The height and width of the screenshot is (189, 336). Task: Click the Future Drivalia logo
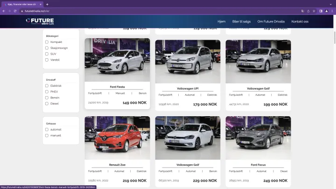(x=40, y=21)
